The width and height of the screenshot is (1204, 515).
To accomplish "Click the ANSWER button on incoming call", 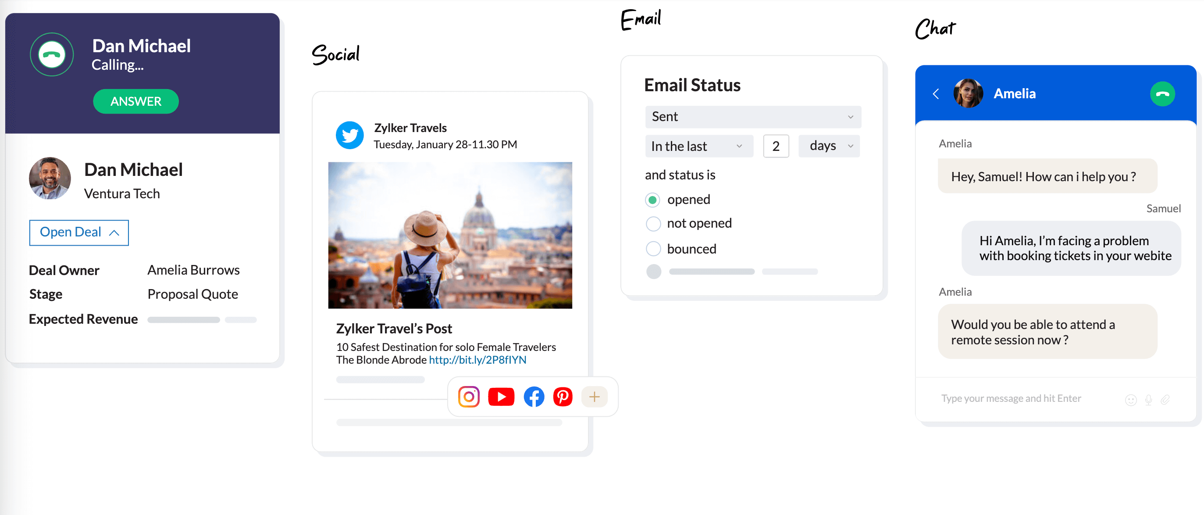I will pyautogui.click(x=134, y=101).
